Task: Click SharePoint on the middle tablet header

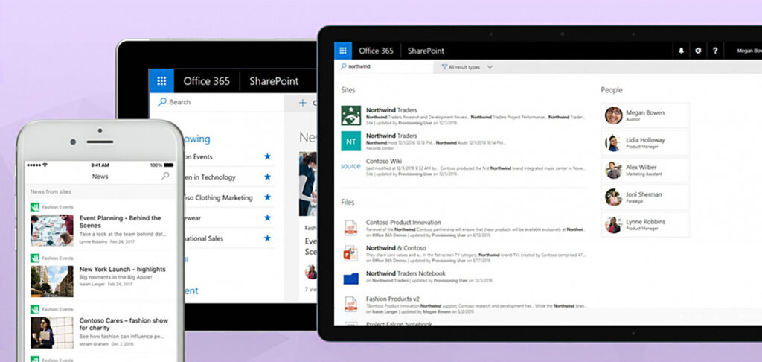Action: click(274, 81)
